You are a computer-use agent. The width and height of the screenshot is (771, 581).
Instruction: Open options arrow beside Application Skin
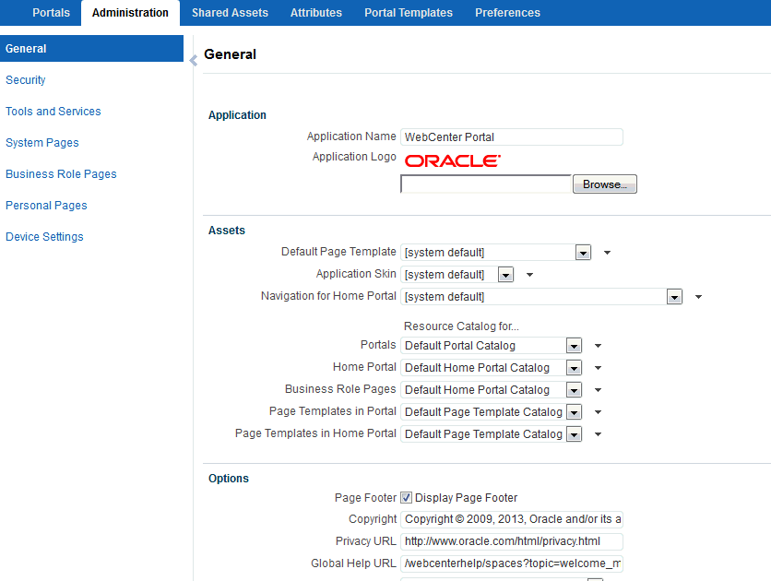(529, 275)
